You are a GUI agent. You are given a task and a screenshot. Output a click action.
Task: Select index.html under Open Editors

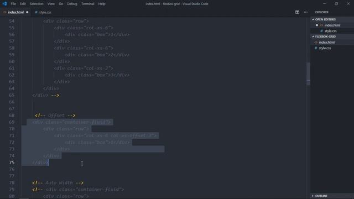[332, 25]
